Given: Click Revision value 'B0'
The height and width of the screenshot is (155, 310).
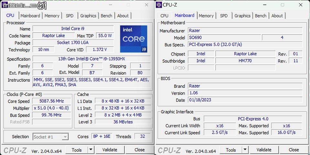Looking at the screenshot, I should point(140,73).
